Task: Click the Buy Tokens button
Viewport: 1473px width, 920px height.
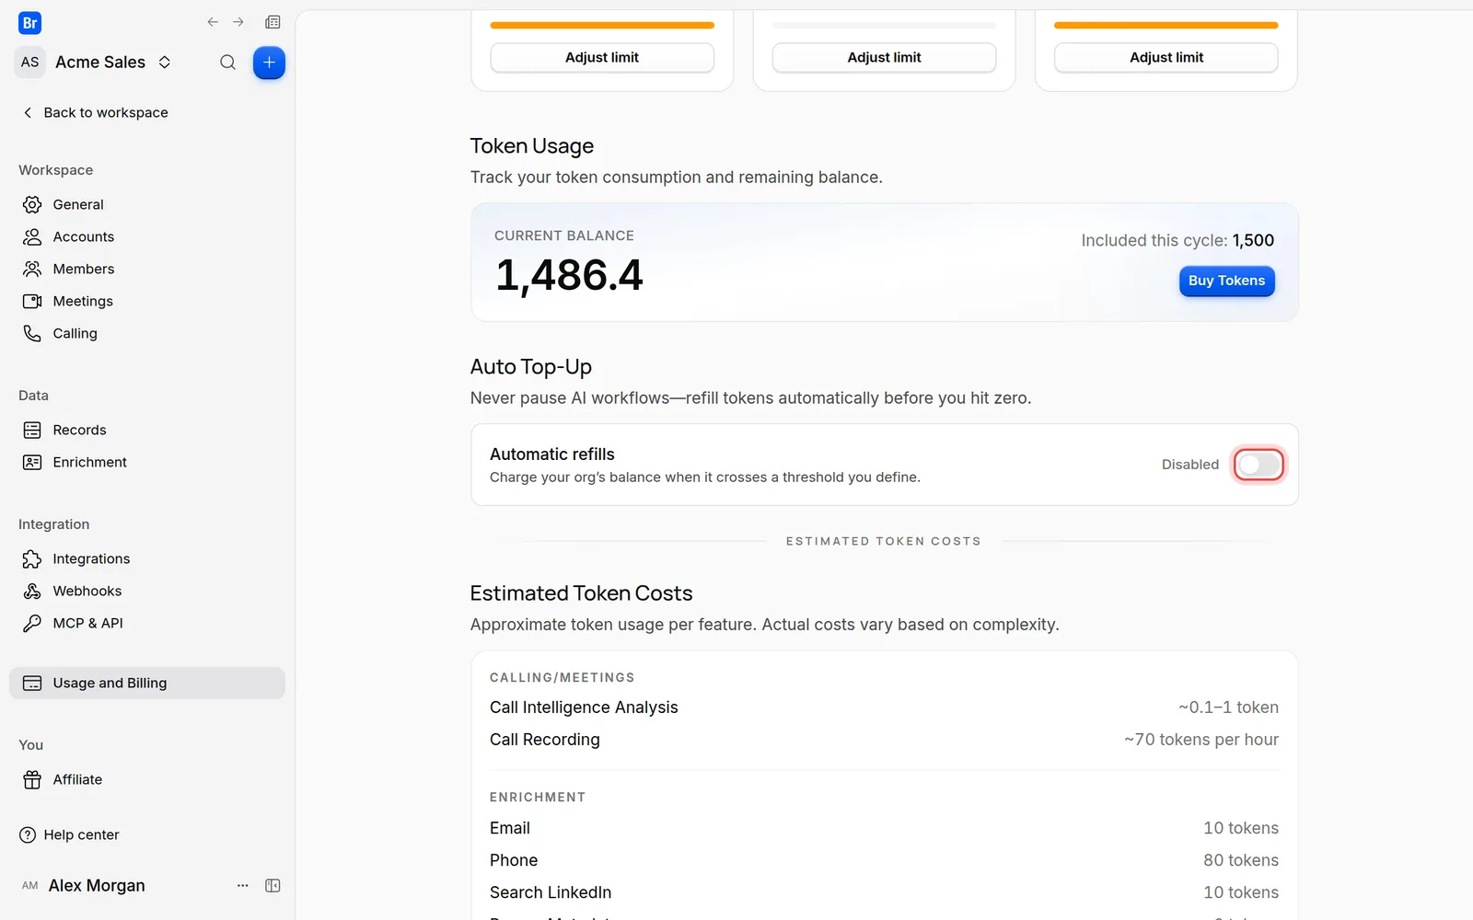Action: (1227, 281)
